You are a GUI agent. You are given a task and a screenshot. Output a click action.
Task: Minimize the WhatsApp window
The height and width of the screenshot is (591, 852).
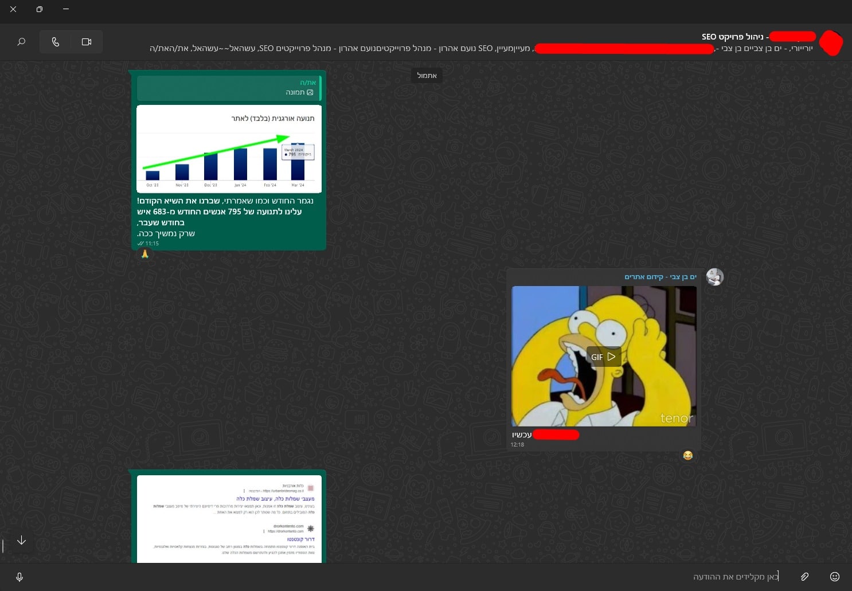point(66,9)
